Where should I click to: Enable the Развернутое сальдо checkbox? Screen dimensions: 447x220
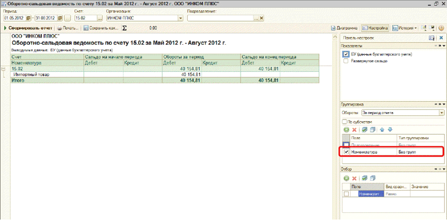pyautogui.click(x=346, y=61)
